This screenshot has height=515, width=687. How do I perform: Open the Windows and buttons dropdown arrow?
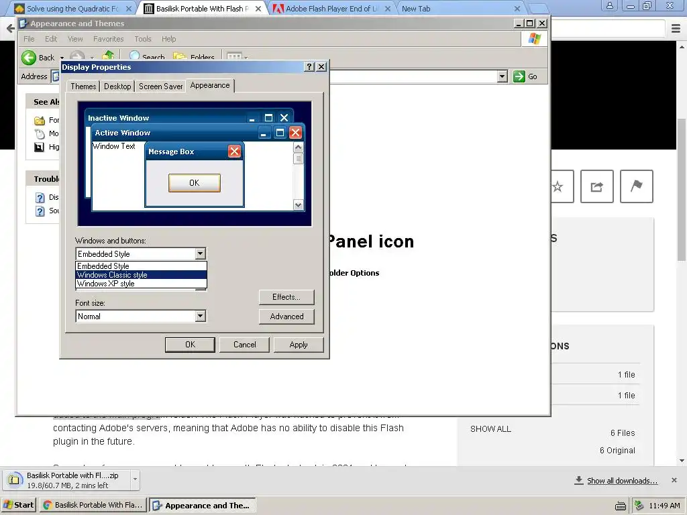click(200, 253)
